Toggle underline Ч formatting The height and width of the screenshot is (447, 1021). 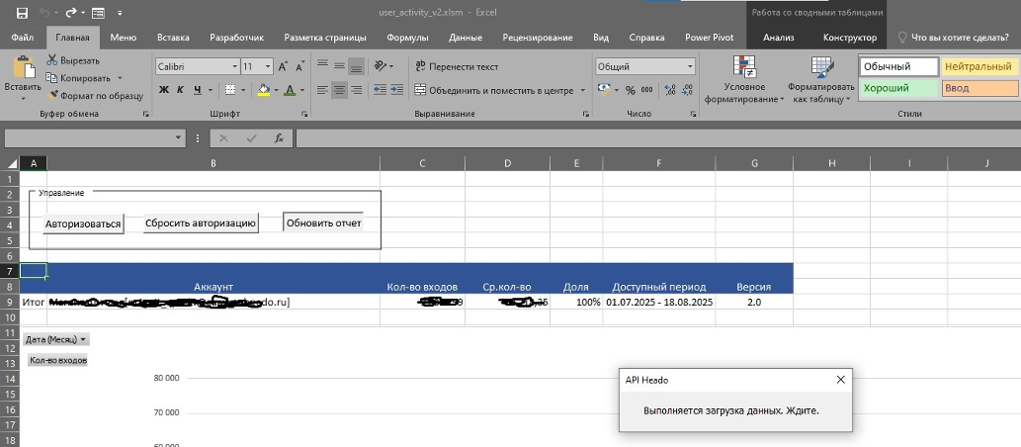[x=198, y=89]
